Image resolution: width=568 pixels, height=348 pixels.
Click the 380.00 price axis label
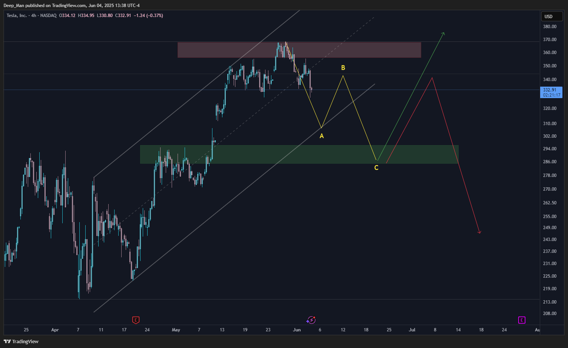pyautogui.click(x=549, y=27)
